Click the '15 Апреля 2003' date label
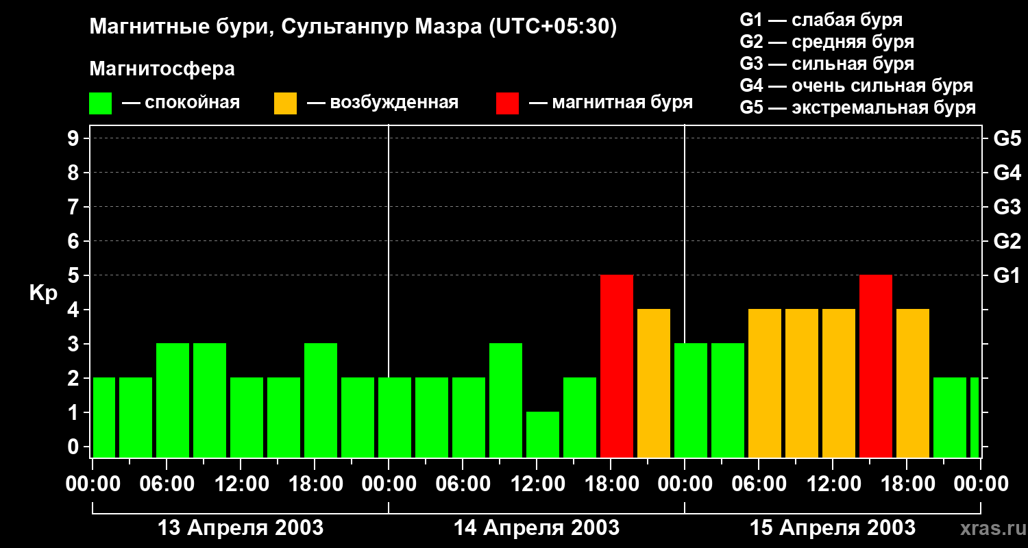Viewport: 1028px width, 548px height. tap(833, 527)
